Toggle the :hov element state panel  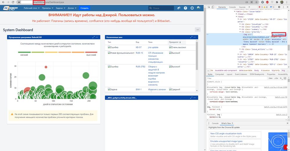pos(271,78)
